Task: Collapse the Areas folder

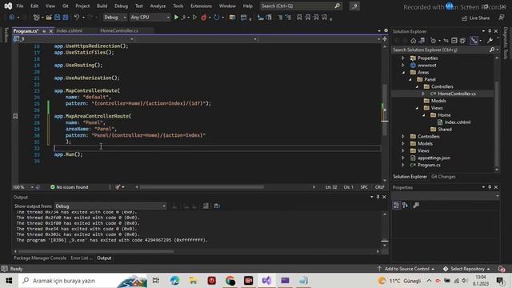Action: coord(403,73)
